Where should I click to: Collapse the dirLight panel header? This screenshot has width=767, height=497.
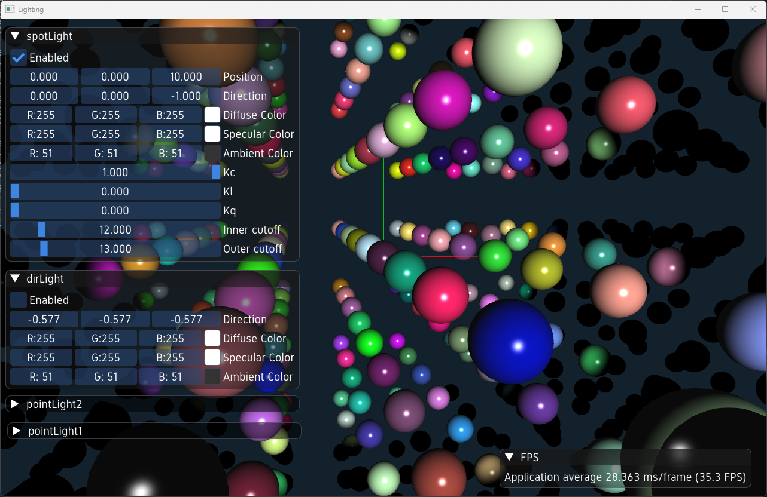pos(16,279)
